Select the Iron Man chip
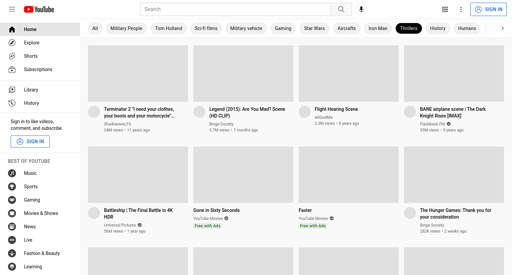This screenshot has height=275, width=512. [x=378, y=28]
